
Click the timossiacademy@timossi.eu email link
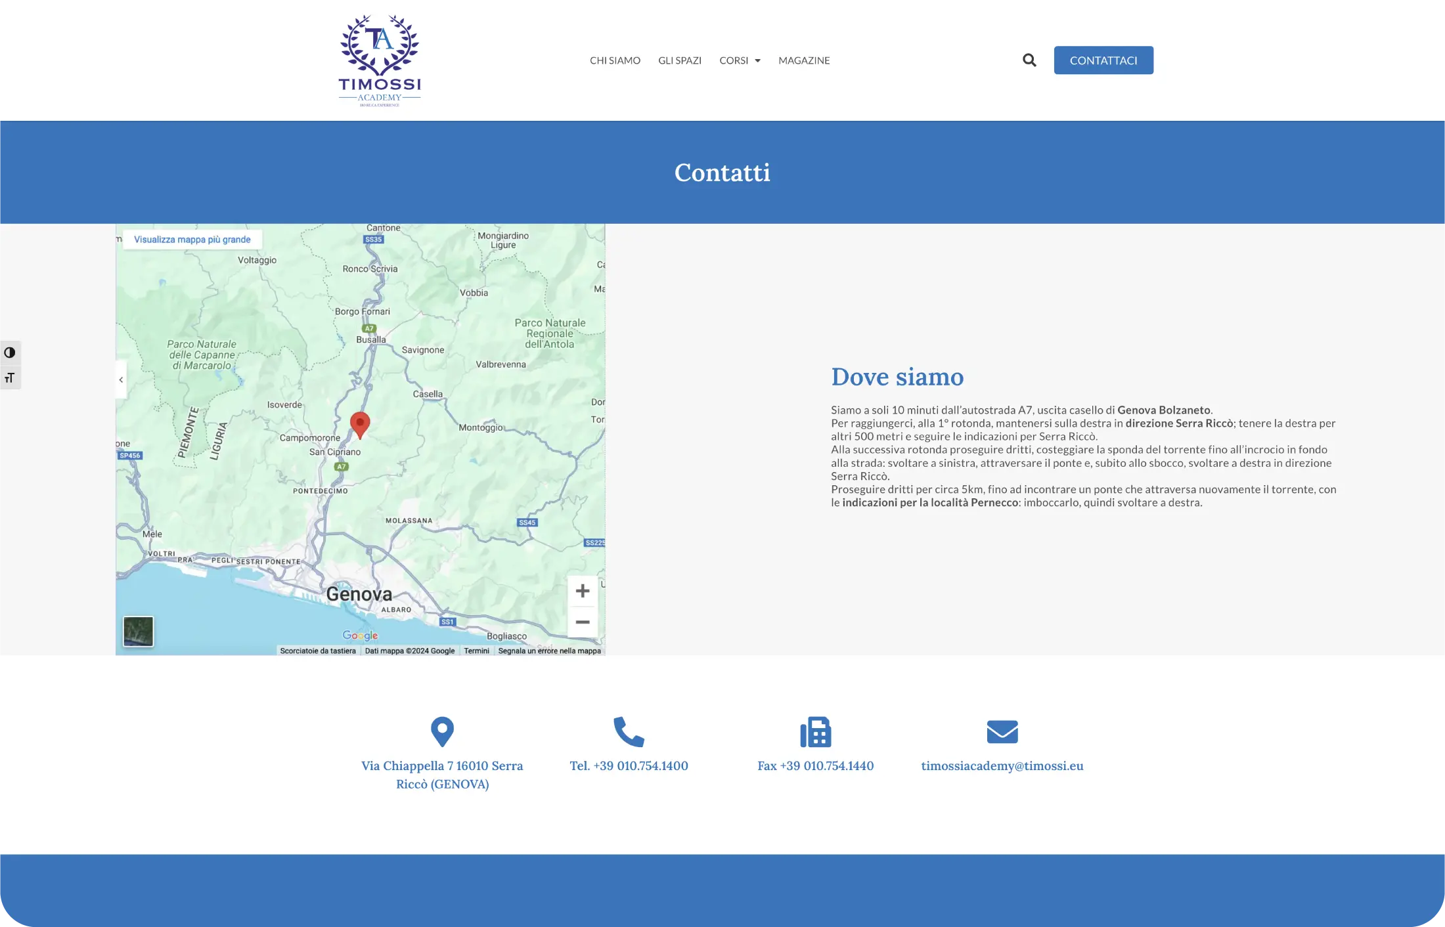pos(1002,765)
